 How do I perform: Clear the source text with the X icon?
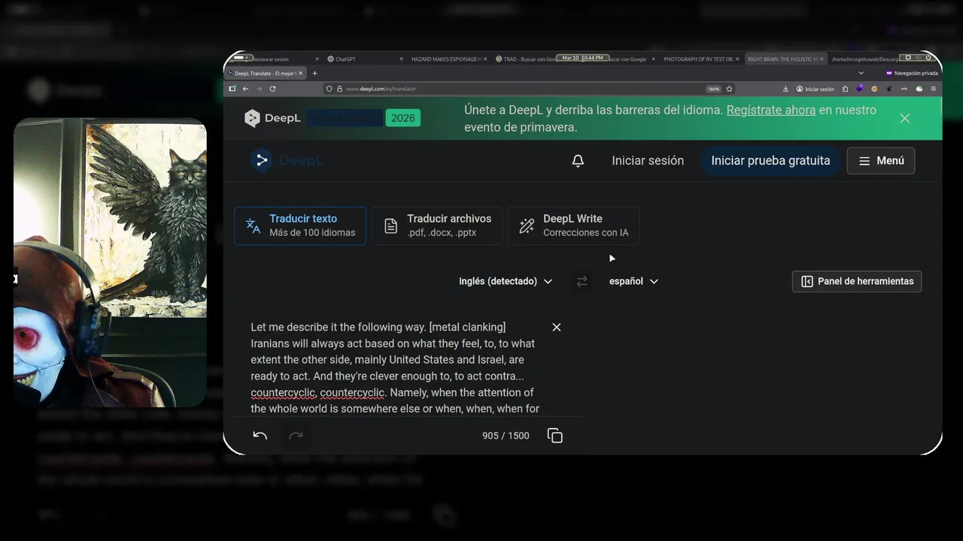click(x=556, y=327)
